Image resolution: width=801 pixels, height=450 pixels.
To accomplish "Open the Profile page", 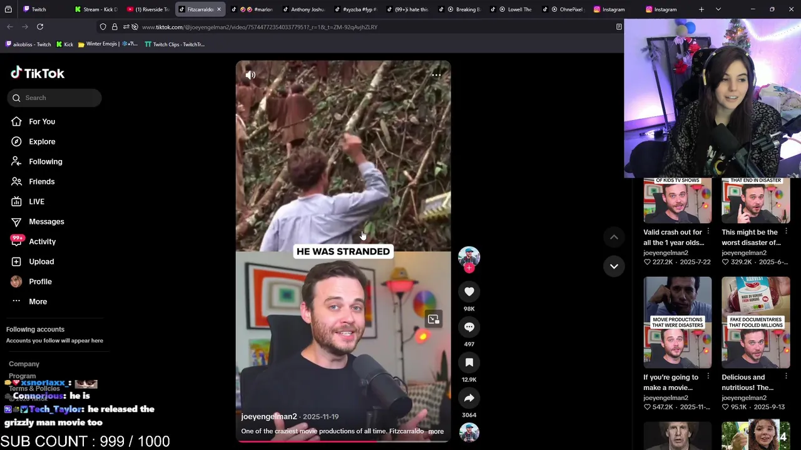I will [x=40, y=281].
